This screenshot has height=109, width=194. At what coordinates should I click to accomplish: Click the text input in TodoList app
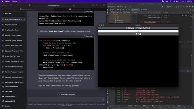pyautogui.click(x=138, y=31)
